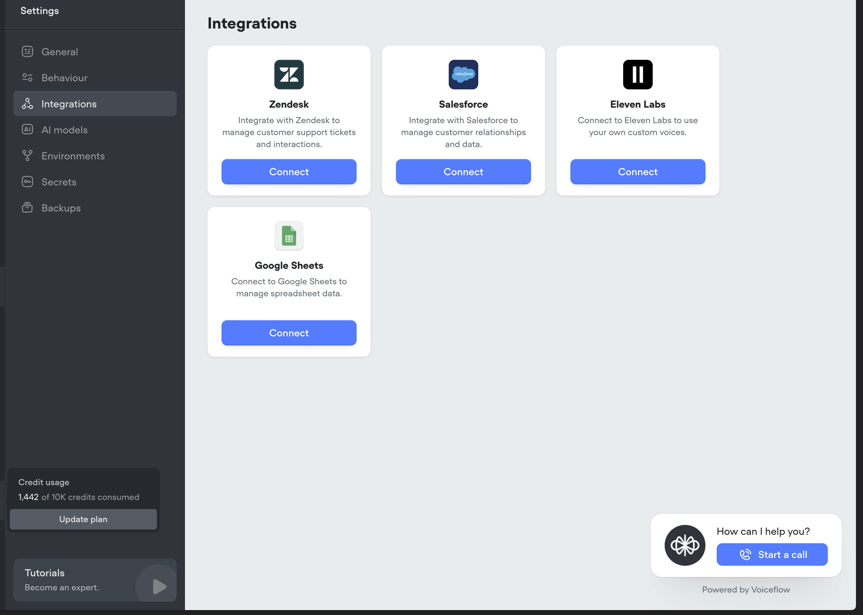Click the Powered by Voiceflow link
This screenshot has height=615, width=863.
click(746, 590)
